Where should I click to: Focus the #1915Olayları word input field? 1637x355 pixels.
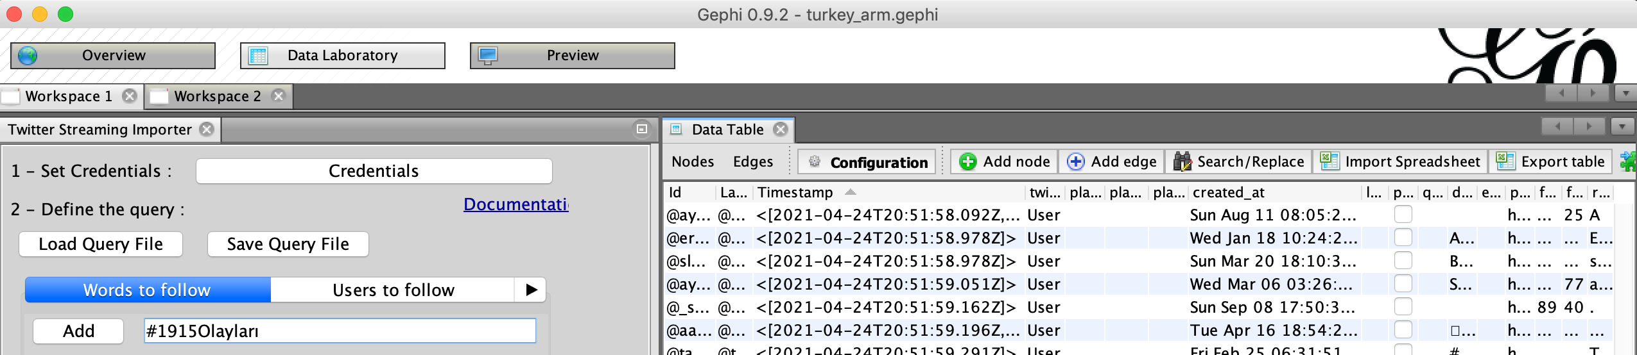pyautogui.click(x=340, y=331)
